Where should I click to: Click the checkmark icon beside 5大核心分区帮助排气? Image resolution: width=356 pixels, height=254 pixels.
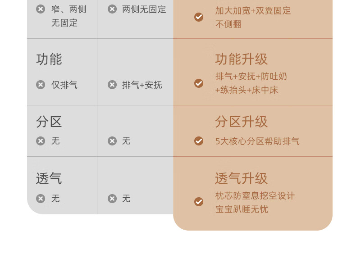point(199,141)
